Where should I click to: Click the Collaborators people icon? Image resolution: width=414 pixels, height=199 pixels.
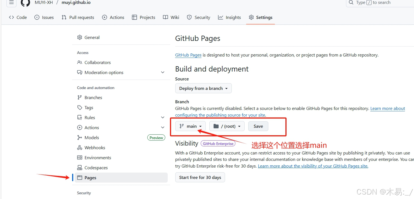[x=80, y=62]
